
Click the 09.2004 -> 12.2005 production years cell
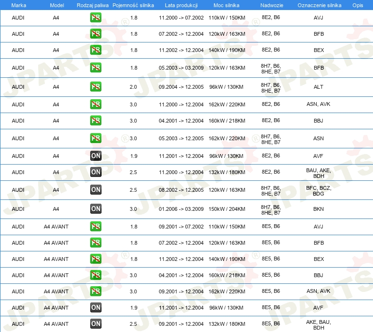(181, 87)
